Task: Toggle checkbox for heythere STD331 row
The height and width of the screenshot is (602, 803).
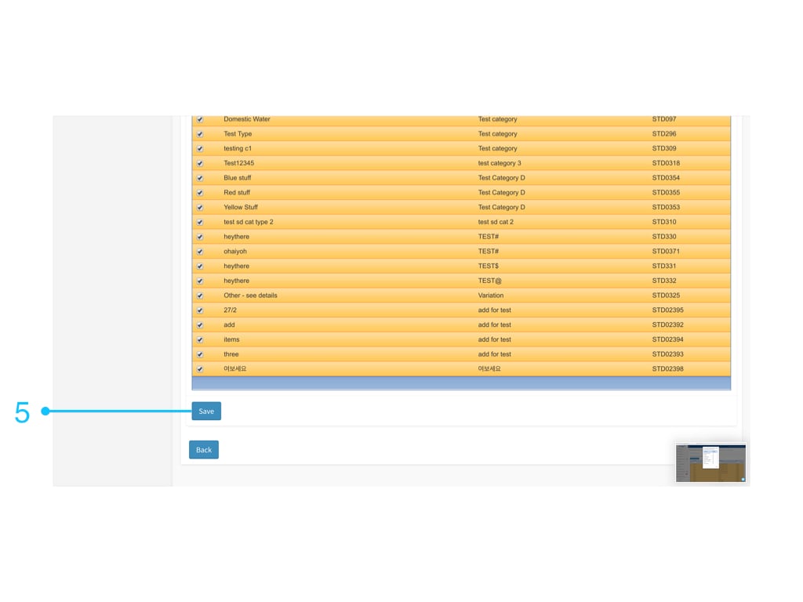Action: click(x=200, y=267)
